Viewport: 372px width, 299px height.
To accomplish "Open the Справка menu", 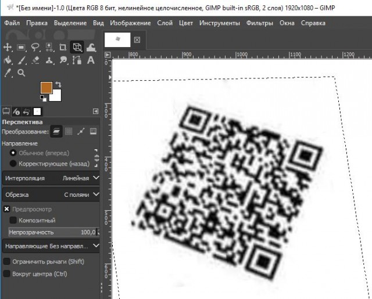I will coord(313,23).
